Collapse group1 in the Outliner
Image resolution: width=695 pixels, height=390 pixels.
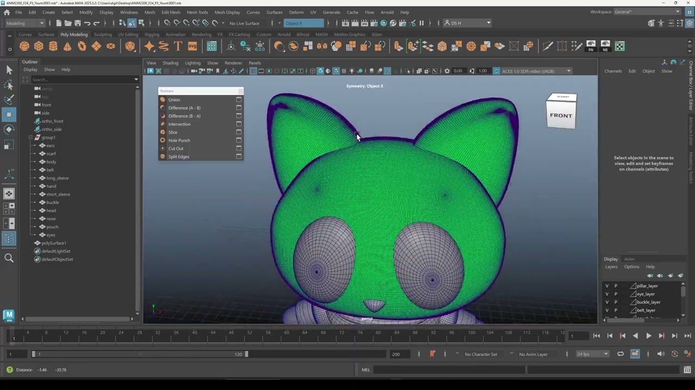[x=30, y=138]
